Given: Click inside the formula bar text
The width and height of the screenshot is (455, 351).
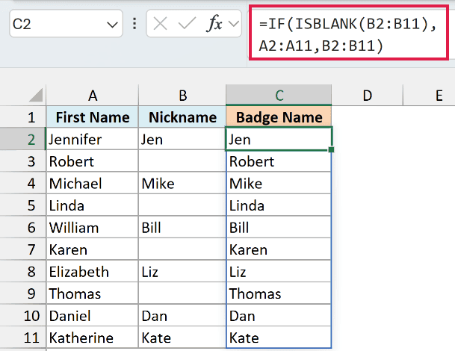Looking at the screenshot, I should pyautogui.click(x=348, y=34).
